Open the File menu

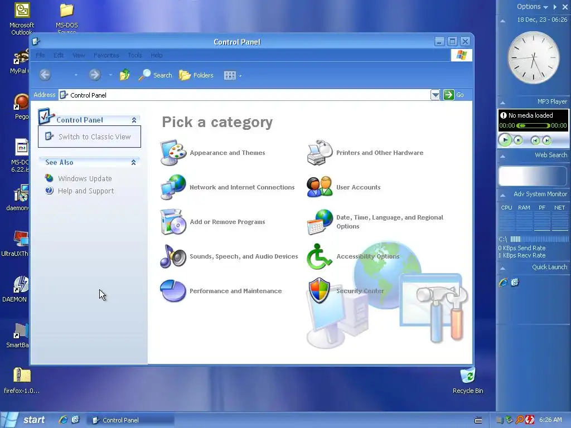(40, 55)
